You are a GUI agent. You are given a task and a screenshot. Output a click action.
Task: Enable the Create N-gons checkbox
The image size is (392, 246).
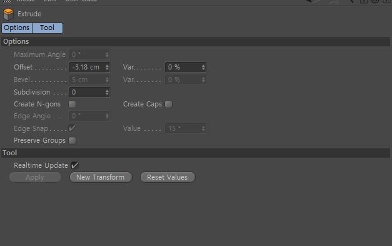coord(73,104)
